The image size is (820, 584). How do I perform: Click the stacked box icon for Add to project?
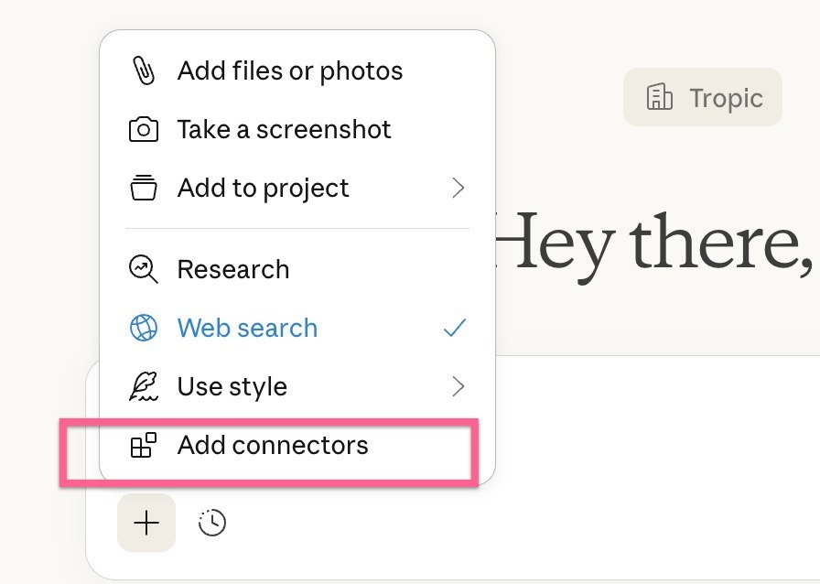click(x=143, y=189)
